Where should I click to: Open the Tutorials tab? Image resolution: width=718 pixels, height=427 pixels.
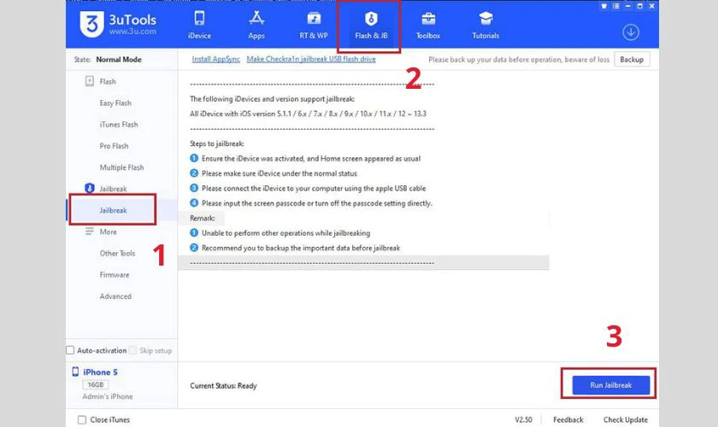pos(486,25)
